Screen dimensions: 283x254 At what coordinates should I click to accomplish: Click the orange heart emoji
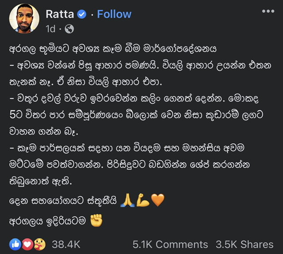pos(157,200)
